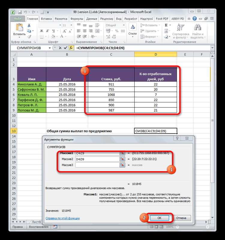Click the Save floppy disk icon
The height and width of the screenshot is (240, 225).
[19, 12]
